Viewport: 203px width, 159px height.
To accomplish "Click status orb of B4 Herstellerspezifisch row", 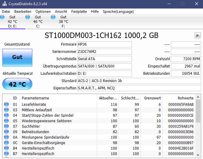I will (x=6, y=148).
